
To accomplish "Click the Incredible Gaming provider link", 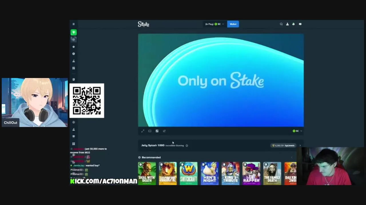I will coord(174,145).
